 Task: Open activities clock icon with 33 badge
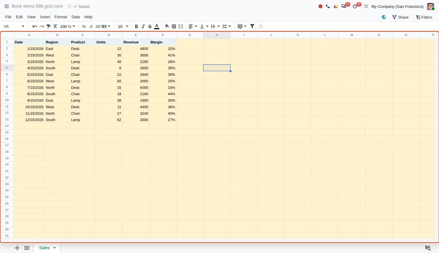click(x=355, y=6)
